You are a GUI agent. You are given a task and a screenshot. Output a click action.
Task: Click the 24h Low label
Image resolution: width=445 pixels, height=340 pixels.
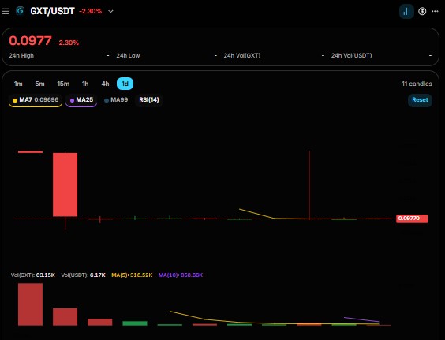pyautogui.click(x=128, y=56)
